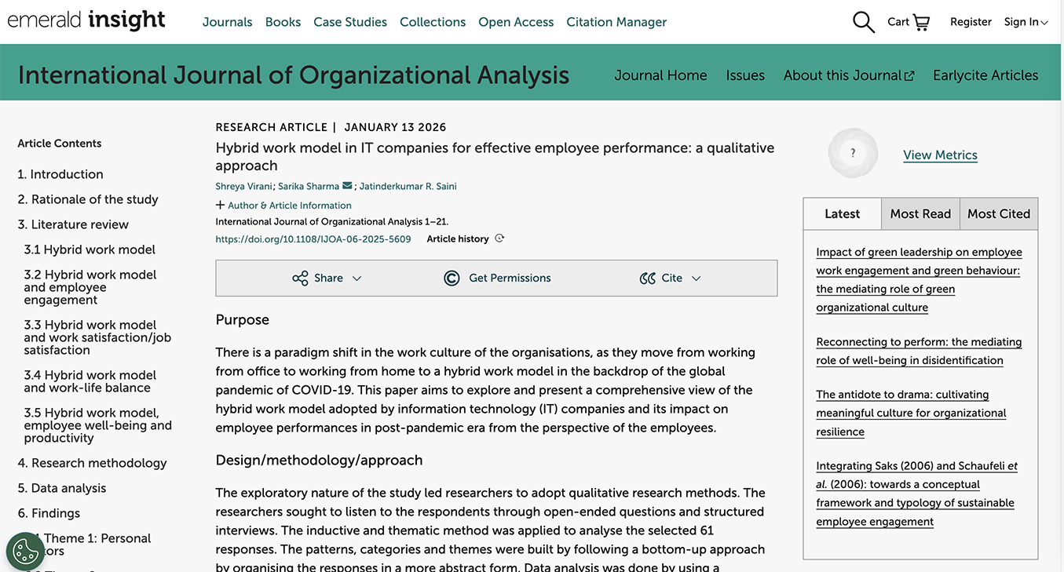Open Article history via the clock icon
Screen dimensions: 1064x572
[x=500, y=239]
